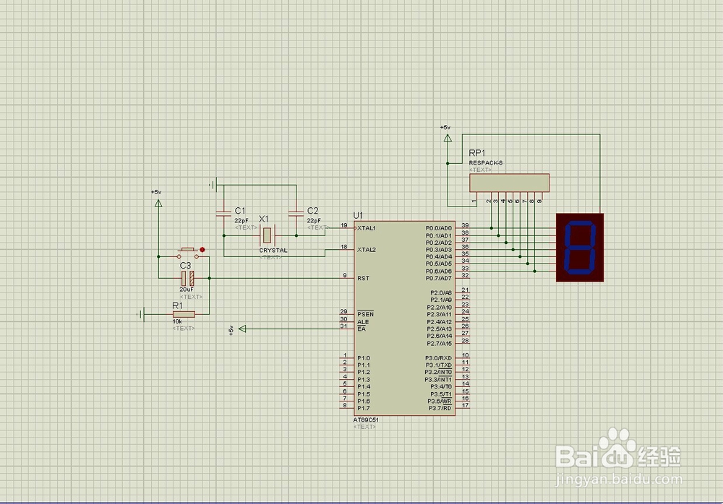Select the reset push button switch symbol
The image size is (723, 504).
point(188,253)
